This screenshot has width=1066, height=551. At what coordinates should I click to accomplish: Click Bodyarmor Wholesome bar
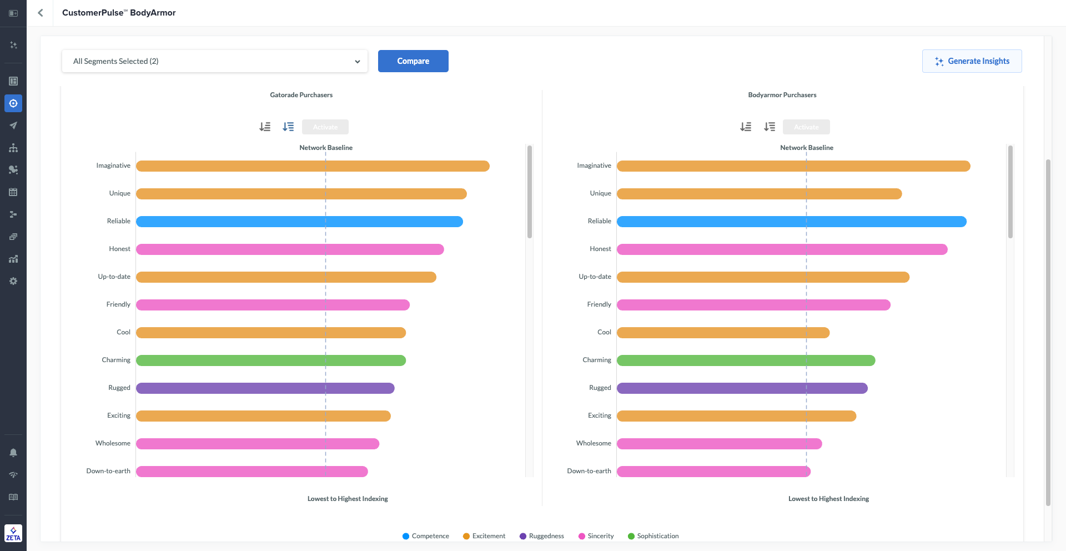coord(720,444)
